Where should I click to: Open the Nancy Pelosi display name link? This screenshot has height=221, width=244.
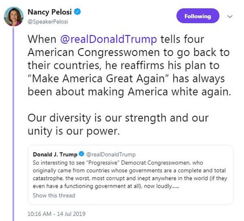tap(50, 12)
